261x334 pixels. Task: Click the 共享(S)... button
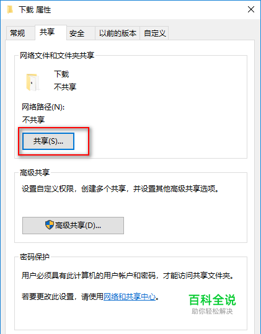click(x=48, y=141)
